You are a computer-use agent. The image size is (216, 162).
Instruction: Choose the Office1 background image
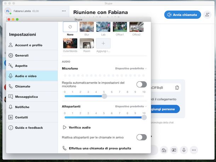pyautogui.click(x=120, y=27)
